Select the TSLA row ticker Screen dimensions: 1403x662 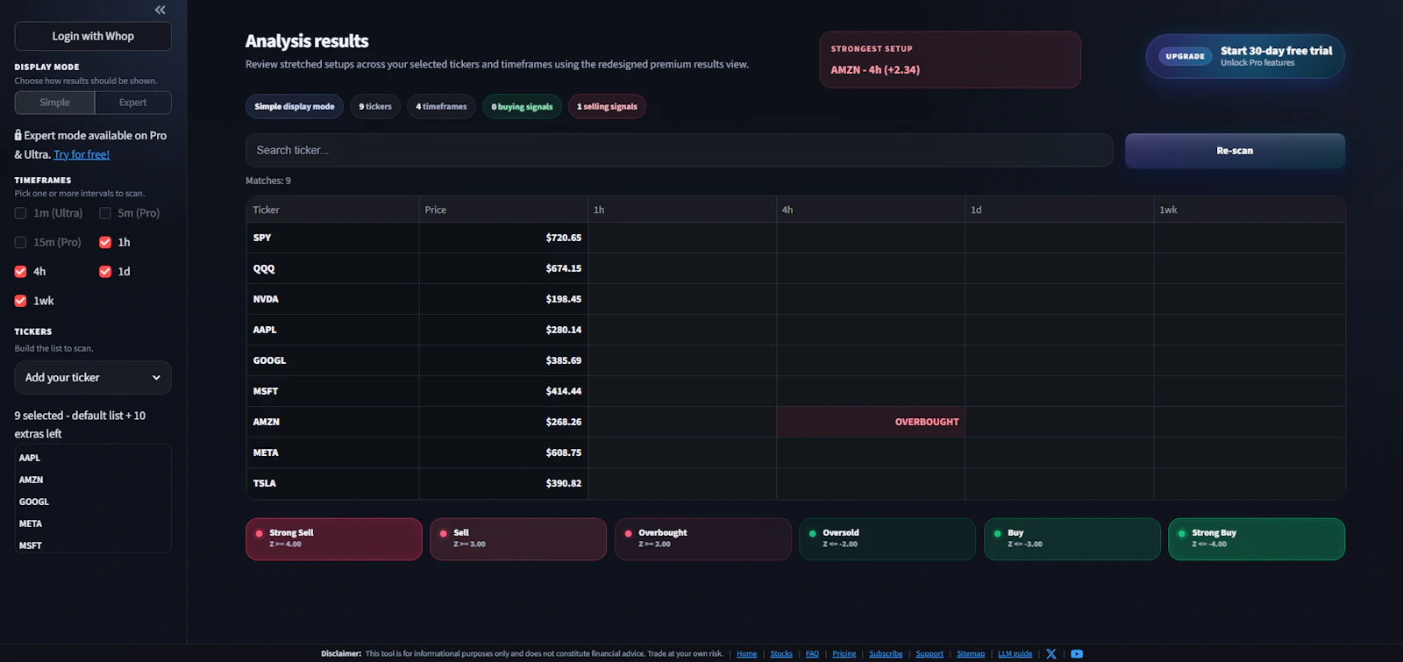coord(264,483)
